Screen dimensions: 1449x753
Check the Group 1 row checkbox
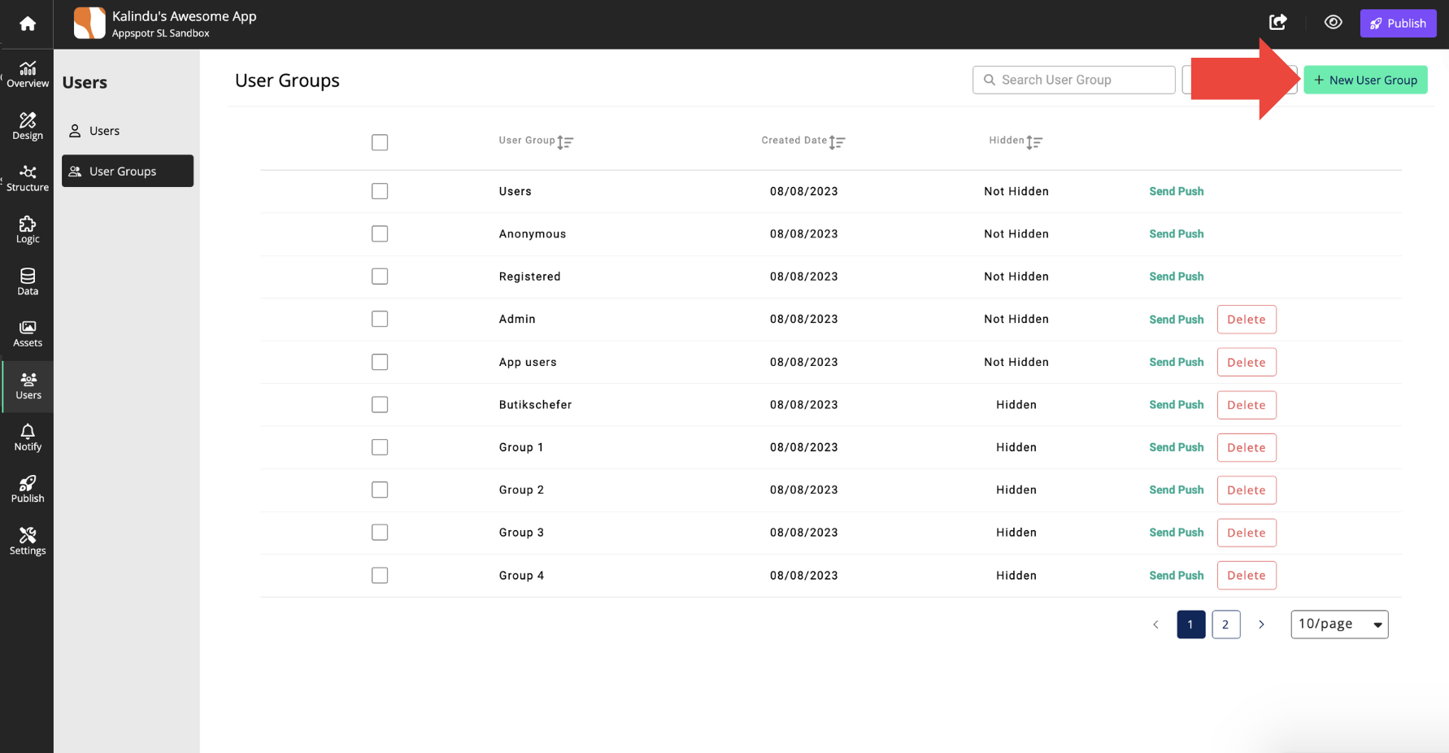tap(380, 447)
